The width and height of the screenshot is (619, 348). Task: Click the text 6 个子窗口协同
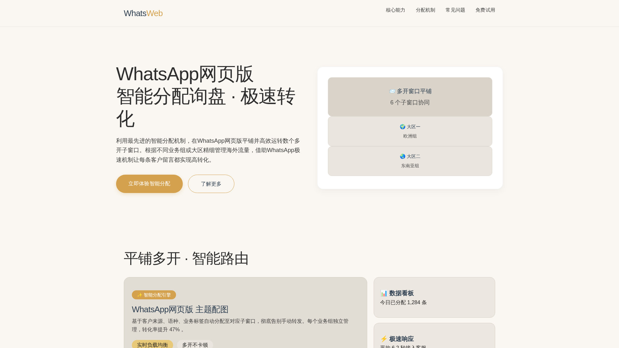(410, 102)
